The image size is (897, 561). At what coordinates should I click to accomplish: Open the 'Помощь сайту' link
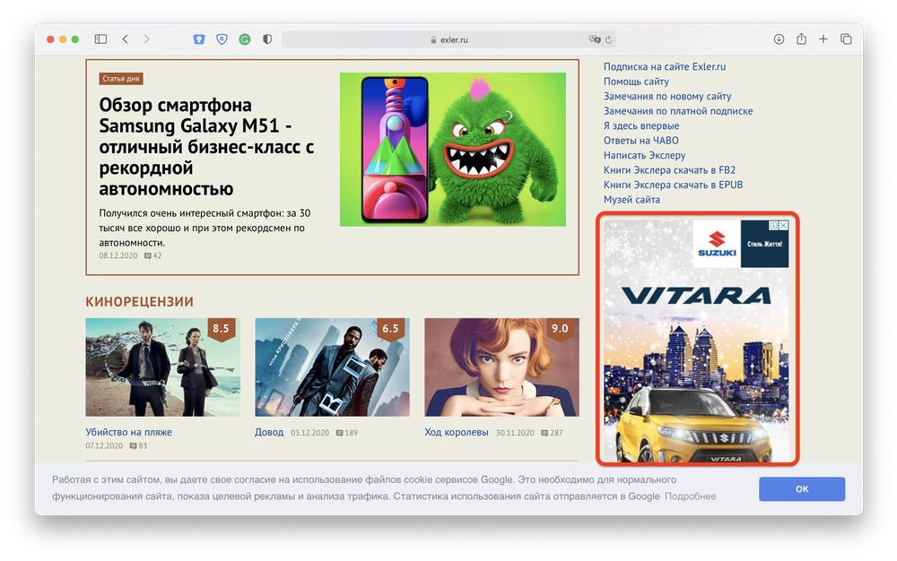point(636,82)
